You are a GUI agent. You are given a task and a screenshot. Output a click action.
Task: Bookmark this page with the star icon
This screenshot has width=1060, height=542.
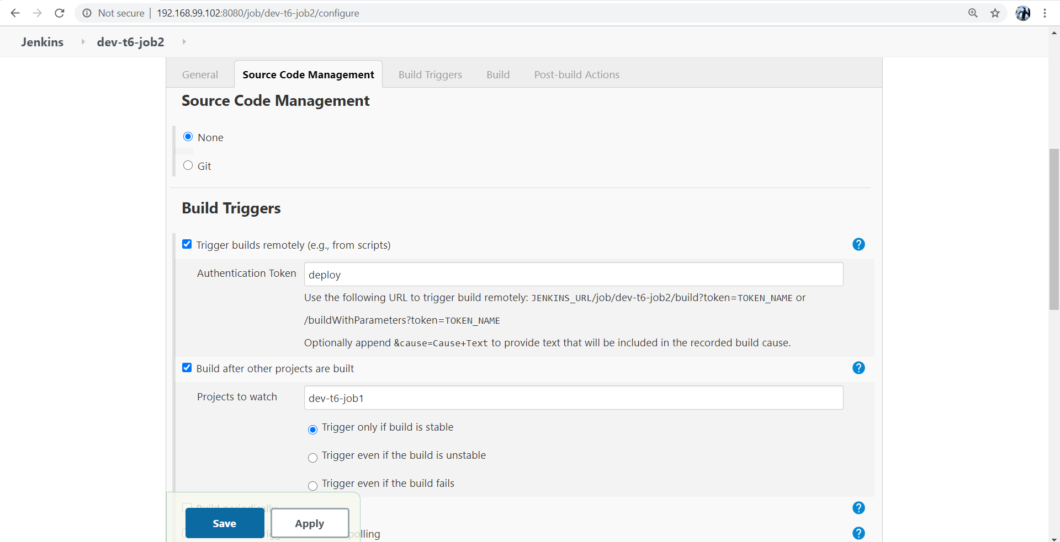(x=995, y=13)
